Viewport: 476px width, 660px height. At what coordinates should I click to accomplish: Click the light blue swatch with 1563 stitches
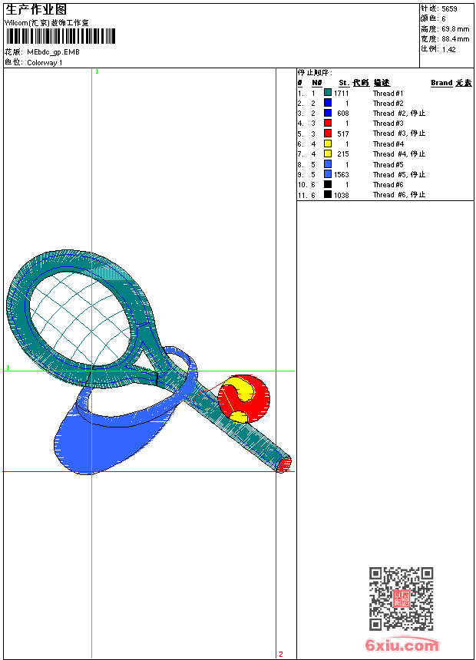pyautogui.click(x=327, y=174)
